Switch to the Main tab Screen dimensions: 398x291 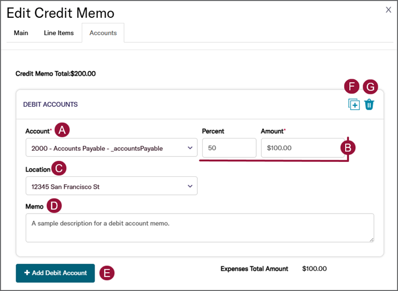click(21, 33)
